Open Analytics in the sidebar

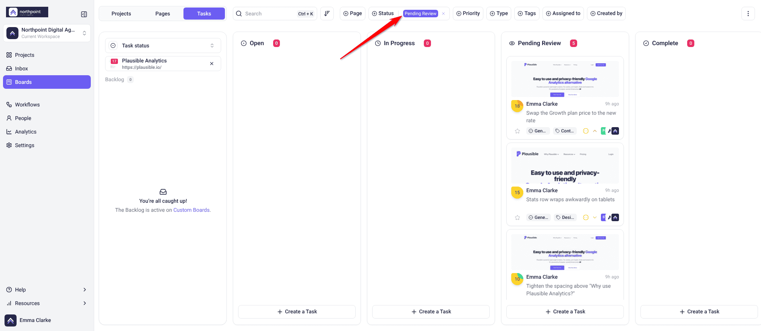[47, 132]
